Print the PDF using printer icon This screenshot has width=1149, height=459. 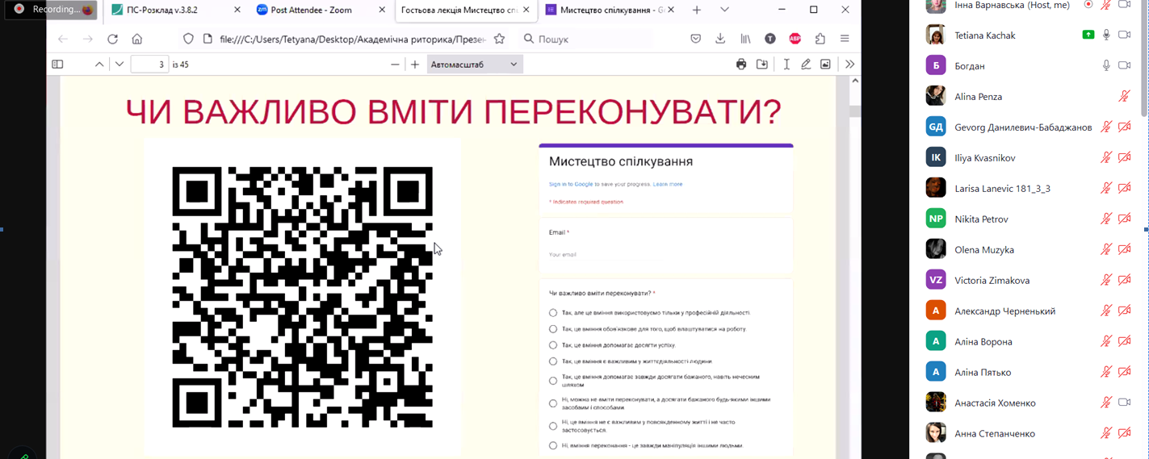(x=741, y=65)
